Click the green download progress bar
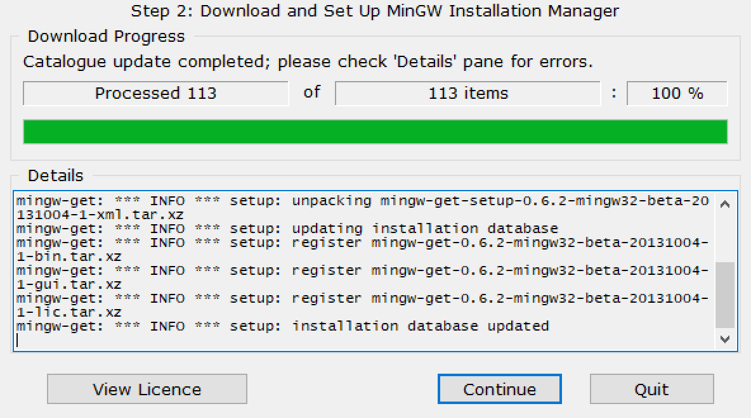Viewport: 751px width, 418px height. (375, 132)
